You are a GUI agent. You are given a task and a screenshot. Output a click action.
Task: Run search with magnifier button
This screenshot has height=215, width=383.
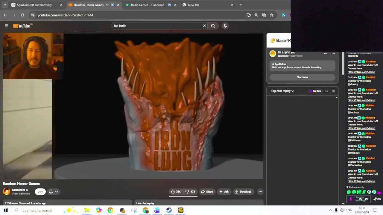[213, 26]
